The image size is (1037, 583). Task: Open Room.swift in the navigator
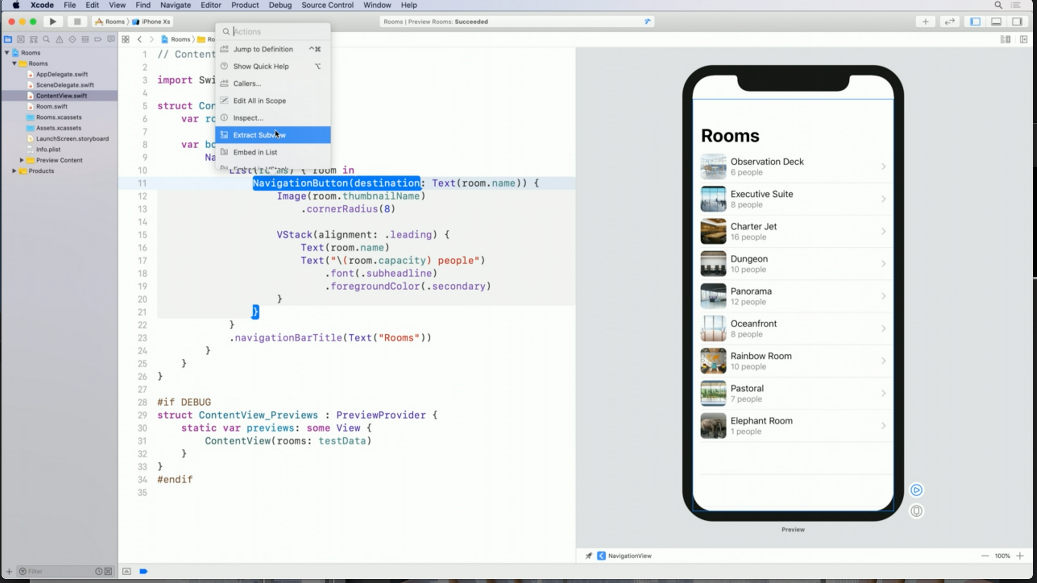pyautogui.click(x=52, y=107)
